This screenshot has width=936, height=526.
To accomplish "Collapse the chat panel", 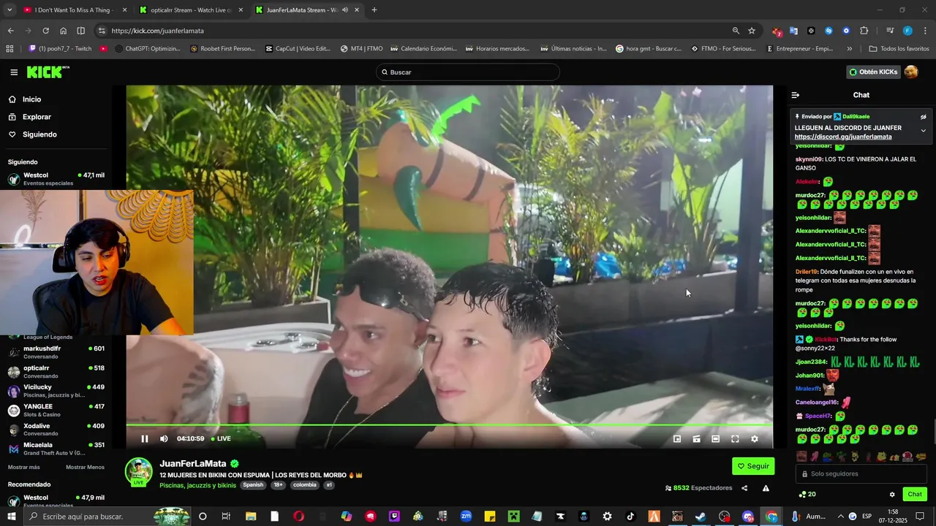I will [x=796, y=95].
